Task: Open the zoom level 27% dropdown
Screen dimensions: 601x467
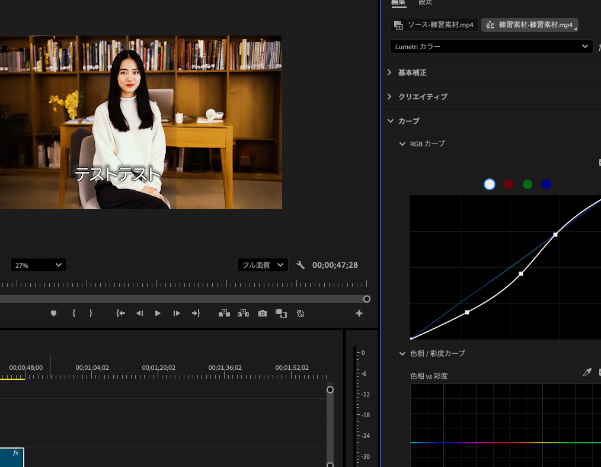Action: [x=39, y=265]
